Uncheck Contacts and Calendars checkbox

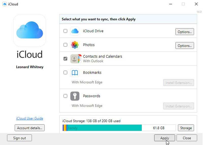coord(65,59)
